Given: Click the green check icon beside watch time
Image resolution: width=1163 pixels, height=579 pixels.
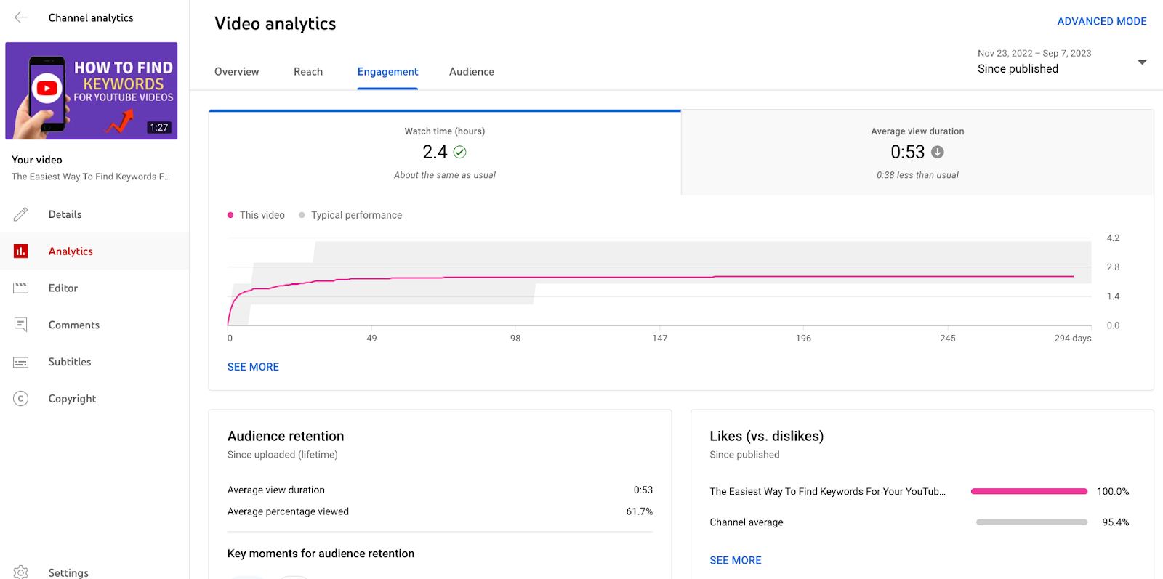Looking at the screenshot, I should [459, 152].
